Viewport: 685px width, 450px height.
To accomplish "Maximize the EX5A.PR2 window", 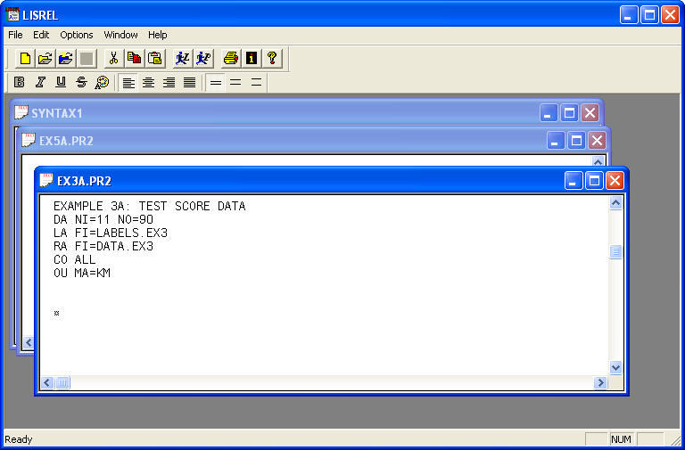I will tap(576, 141).
